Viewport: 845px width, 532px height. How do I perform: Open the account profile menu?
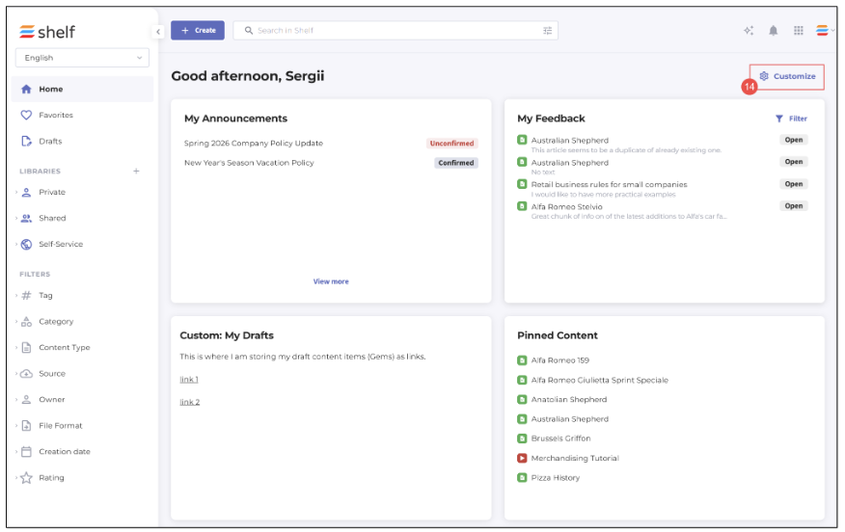point(824,30)
